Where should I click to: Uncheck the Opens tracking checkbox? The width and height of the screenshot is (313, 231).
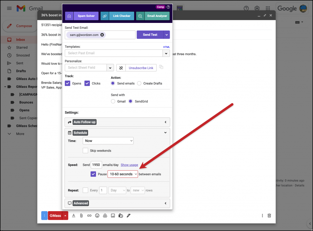pos(67,83)
